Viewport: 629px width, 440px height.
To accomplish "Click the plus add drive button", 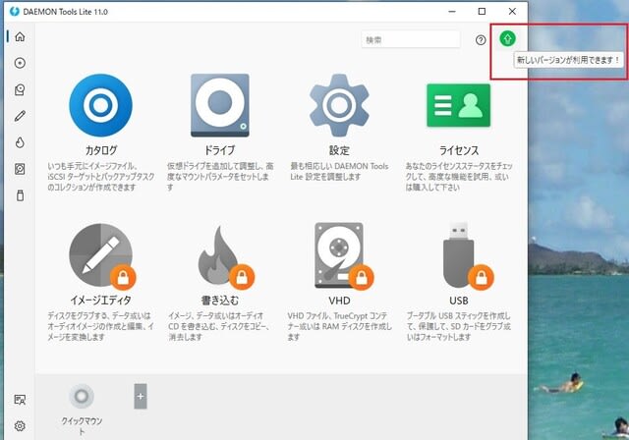I will 141,397.
